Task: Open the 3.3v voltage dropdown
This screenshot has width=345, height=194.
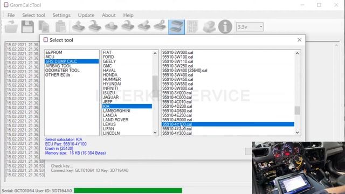Action: pyautogui.click(x=250, y=27)
